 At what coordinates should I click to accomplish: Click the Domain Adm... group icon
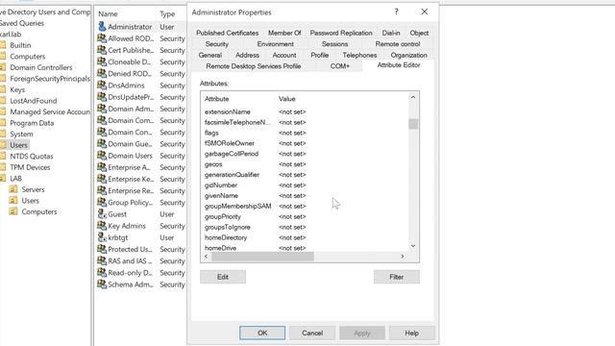coord(102,109)
